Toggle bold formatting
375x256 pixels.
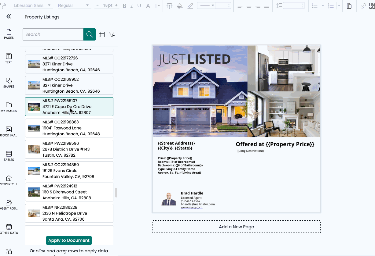click(124, 6)
